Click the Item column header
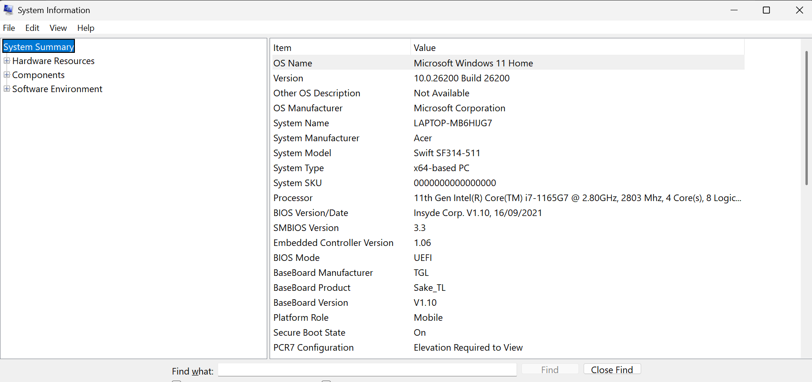 341,48
